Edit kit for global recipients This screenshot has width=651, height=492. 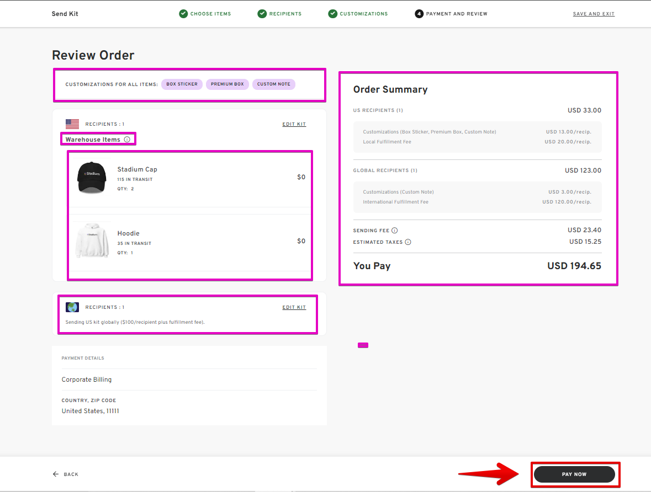tap(294, 307)
